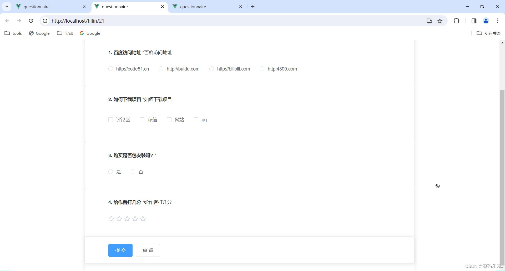Open the side panel icon
Viewport: 505px width, 271px height.
coord(474,21)
